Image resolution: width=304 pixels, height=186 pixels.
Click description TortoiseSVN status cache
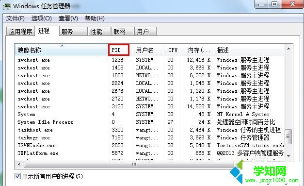[x=251, y=145]
